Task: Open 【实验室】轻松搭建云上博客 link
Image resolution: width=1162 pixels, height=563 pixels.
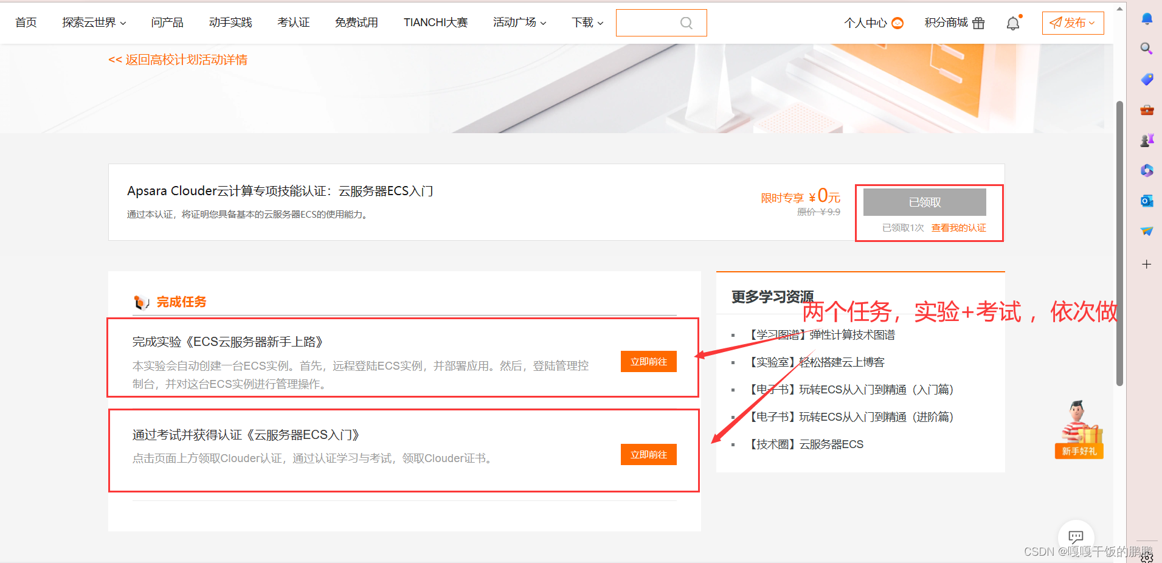Action: [817, 362]
